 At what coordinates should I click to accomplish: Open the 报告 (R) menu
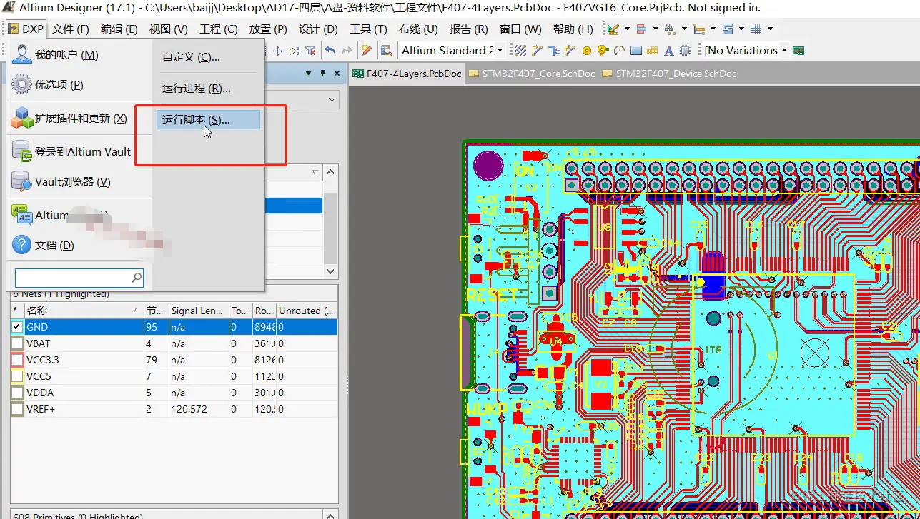(468, 29)
